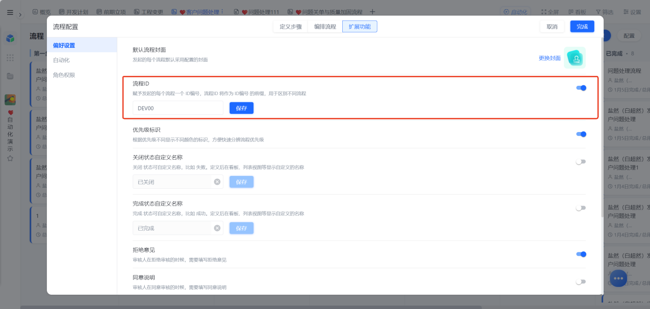Viewport: 650px width, 309px height.
Task: Open 设置 in the top toolbar
Action: click(632, 12)
